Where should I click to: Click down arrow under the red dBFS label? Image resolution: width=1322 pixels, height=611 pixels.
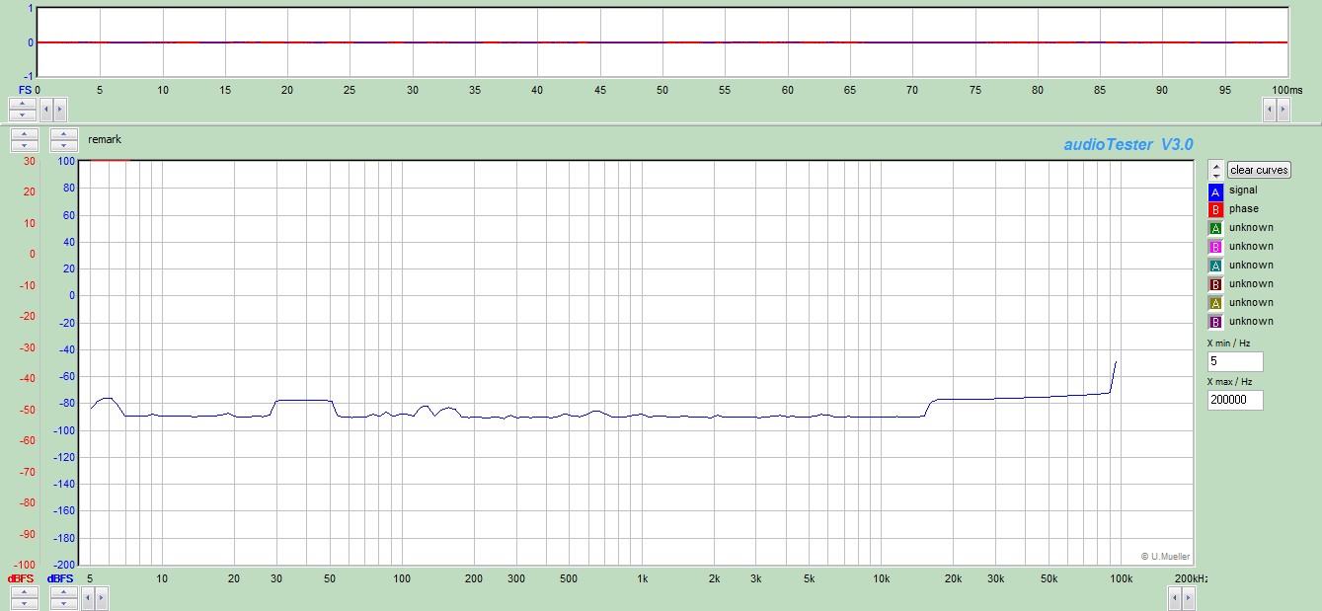24,602
